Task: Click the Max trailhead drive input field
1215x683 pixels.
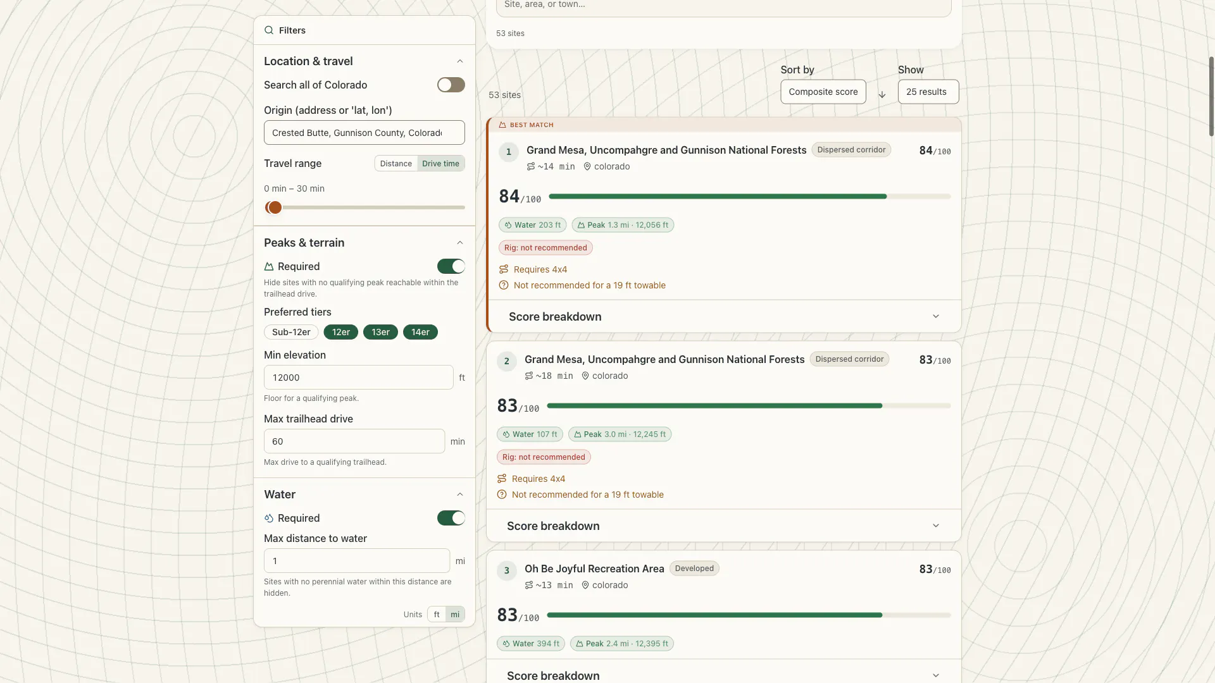Action: (354, 441)
